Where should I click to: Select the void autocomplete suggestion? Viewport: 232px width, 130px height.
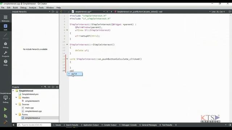click(x=75, y=74)
